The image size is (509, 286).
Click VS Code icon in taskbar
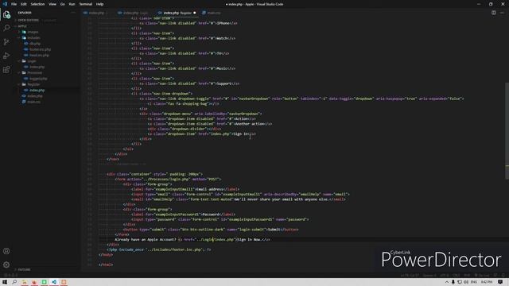pos(54,282)
